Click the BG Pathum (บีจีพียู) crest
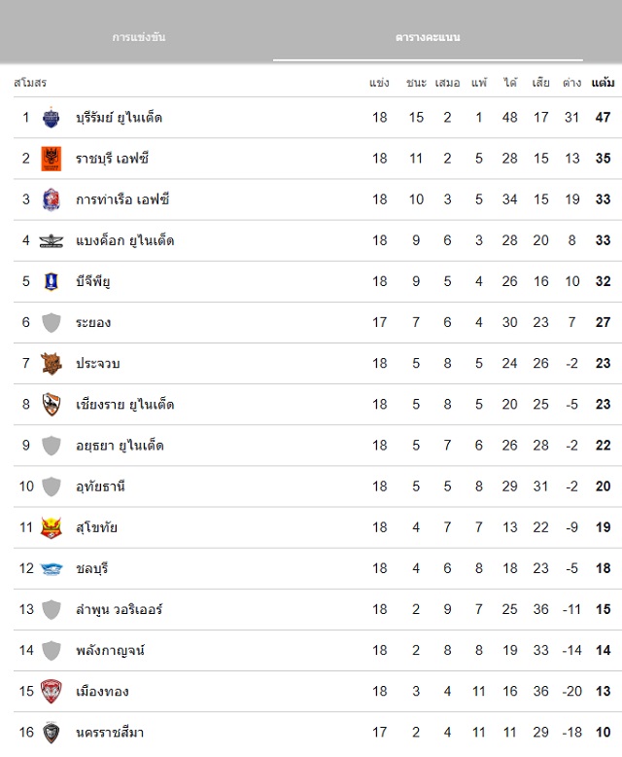This screenshot has height=757, width=622. pos(51,281)
